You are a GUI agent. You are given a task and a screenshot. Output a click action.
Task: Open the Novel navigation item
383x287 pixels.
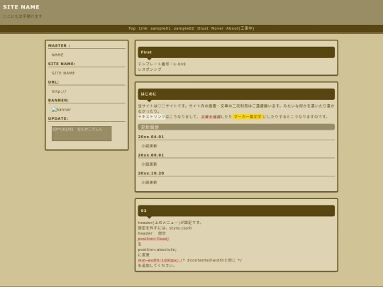pos(217,28)
